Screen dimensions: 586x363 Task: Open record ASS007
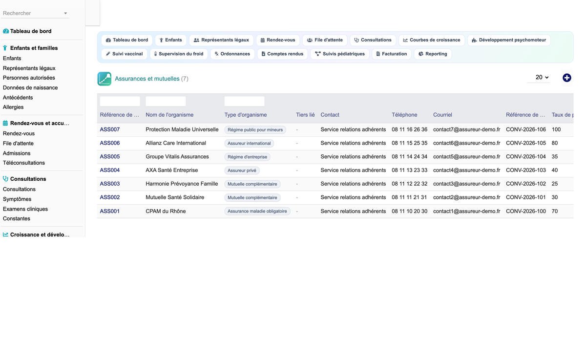110,129
